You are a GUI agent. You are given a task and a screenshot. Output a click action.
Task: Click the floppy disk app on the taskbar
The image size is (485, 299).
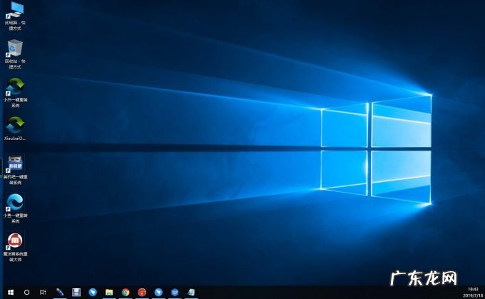76,292
